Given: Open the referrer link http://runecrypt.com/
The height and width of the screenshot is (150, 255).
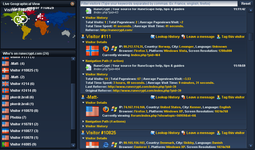Looking at the screenshot, I should point(116,30).
